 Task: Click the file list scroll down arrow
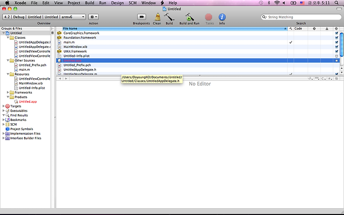coord(342,73)
